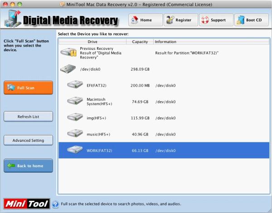This screenshot has width=272, height=213.
Task: Click /dev/disk0 info in the WORK(FAT32) row
Action: [165, 150]
